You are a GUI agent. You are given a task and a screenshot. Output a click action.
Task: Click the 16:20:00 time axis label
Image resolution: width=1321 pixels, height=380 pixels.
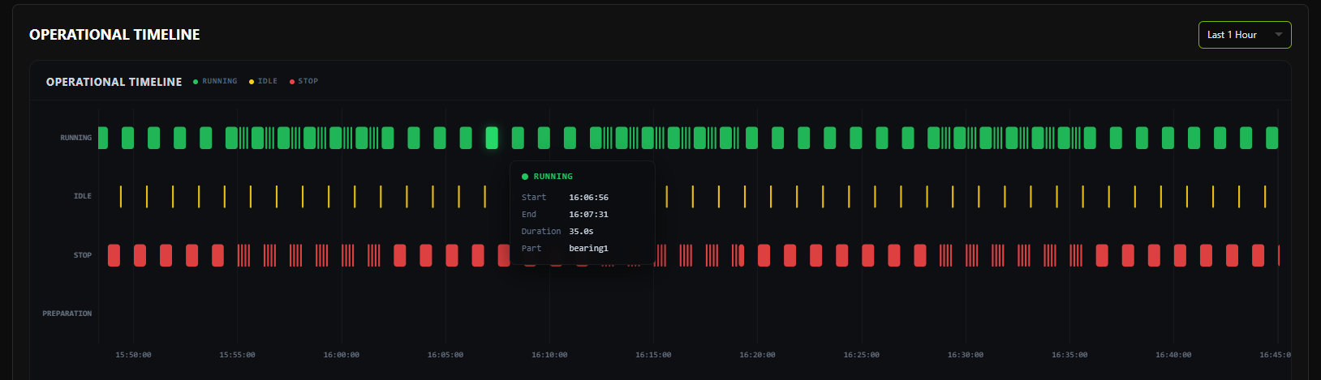(757, 355)
